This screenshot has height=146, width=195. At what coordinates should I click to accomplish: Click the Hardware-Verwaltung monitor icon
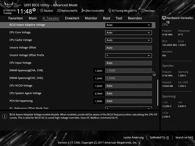[x=164, y=18]
